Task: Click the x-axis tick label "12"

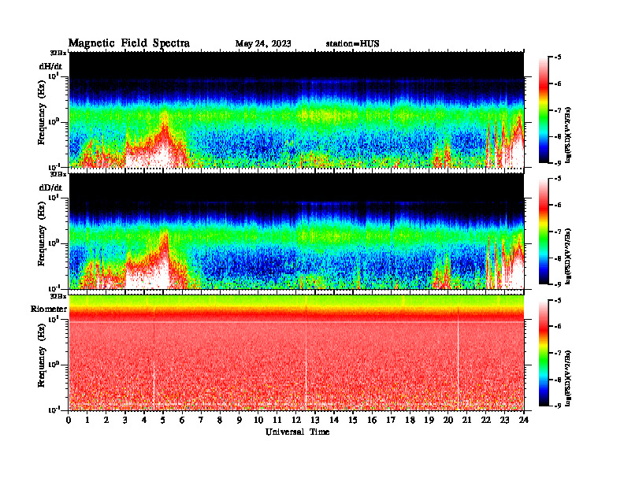Action: click(x=296, y=420)
